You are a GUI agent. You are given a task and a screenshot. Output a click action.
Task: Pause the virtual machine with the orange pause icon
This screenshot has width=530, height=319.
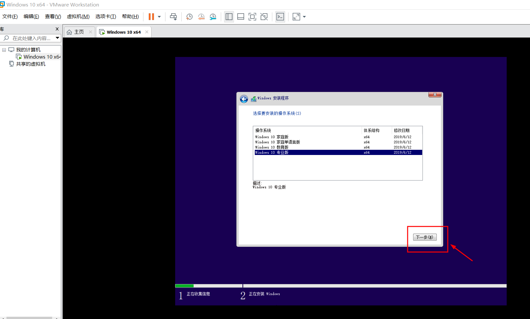(x=151, y=17)
